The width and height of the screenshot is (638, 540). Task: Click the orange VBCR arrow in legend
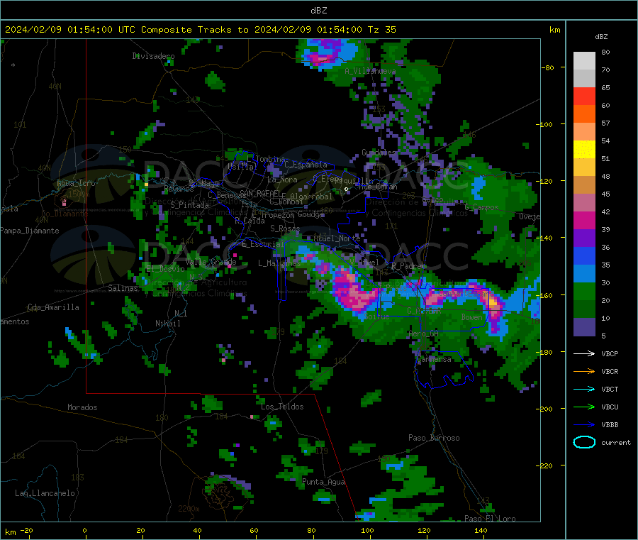coord(584,371)
